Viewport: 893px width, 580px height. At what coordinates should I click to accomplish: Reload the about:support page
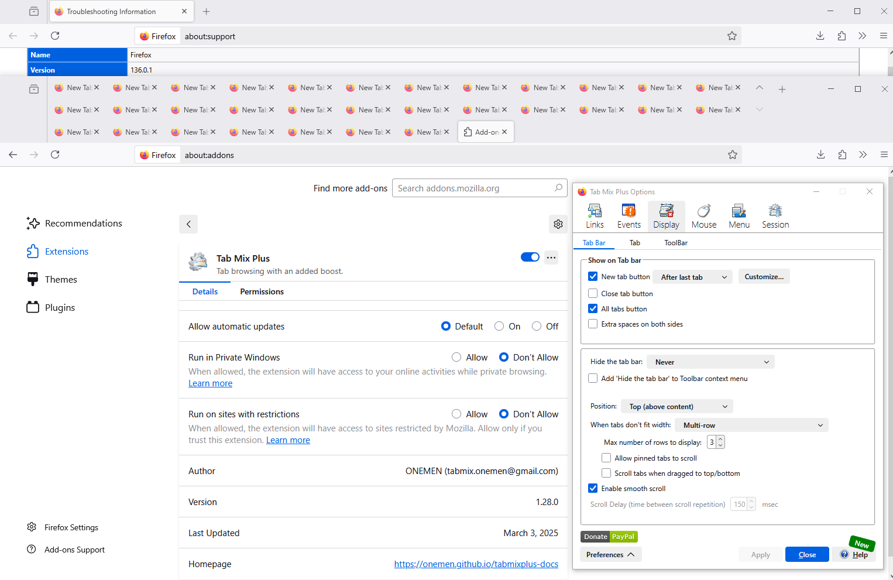(55, 36)
